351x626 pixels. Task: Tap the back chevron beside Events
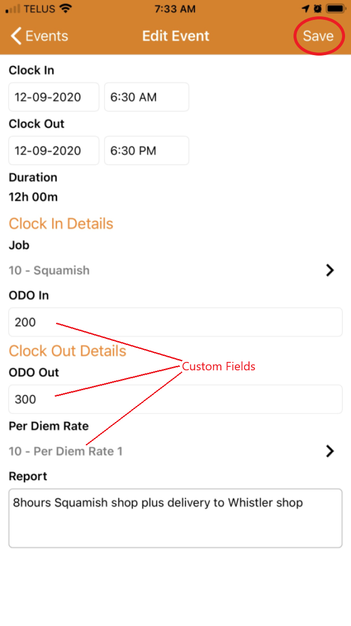(15, 36)
